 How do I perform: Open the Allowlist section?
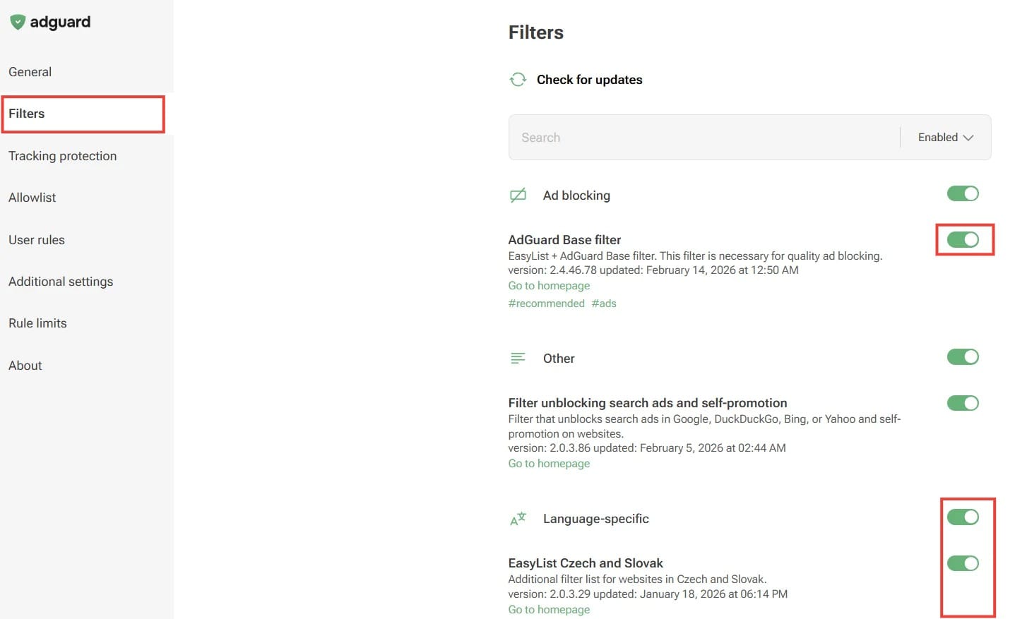click(x=32, y=198)
